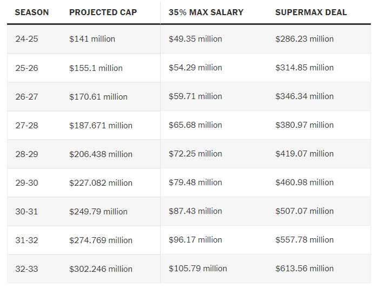The width and height of the screenshot is (379, 294).
Task: Click the $87.43 million max salary value
Action: tap(195, 211)
